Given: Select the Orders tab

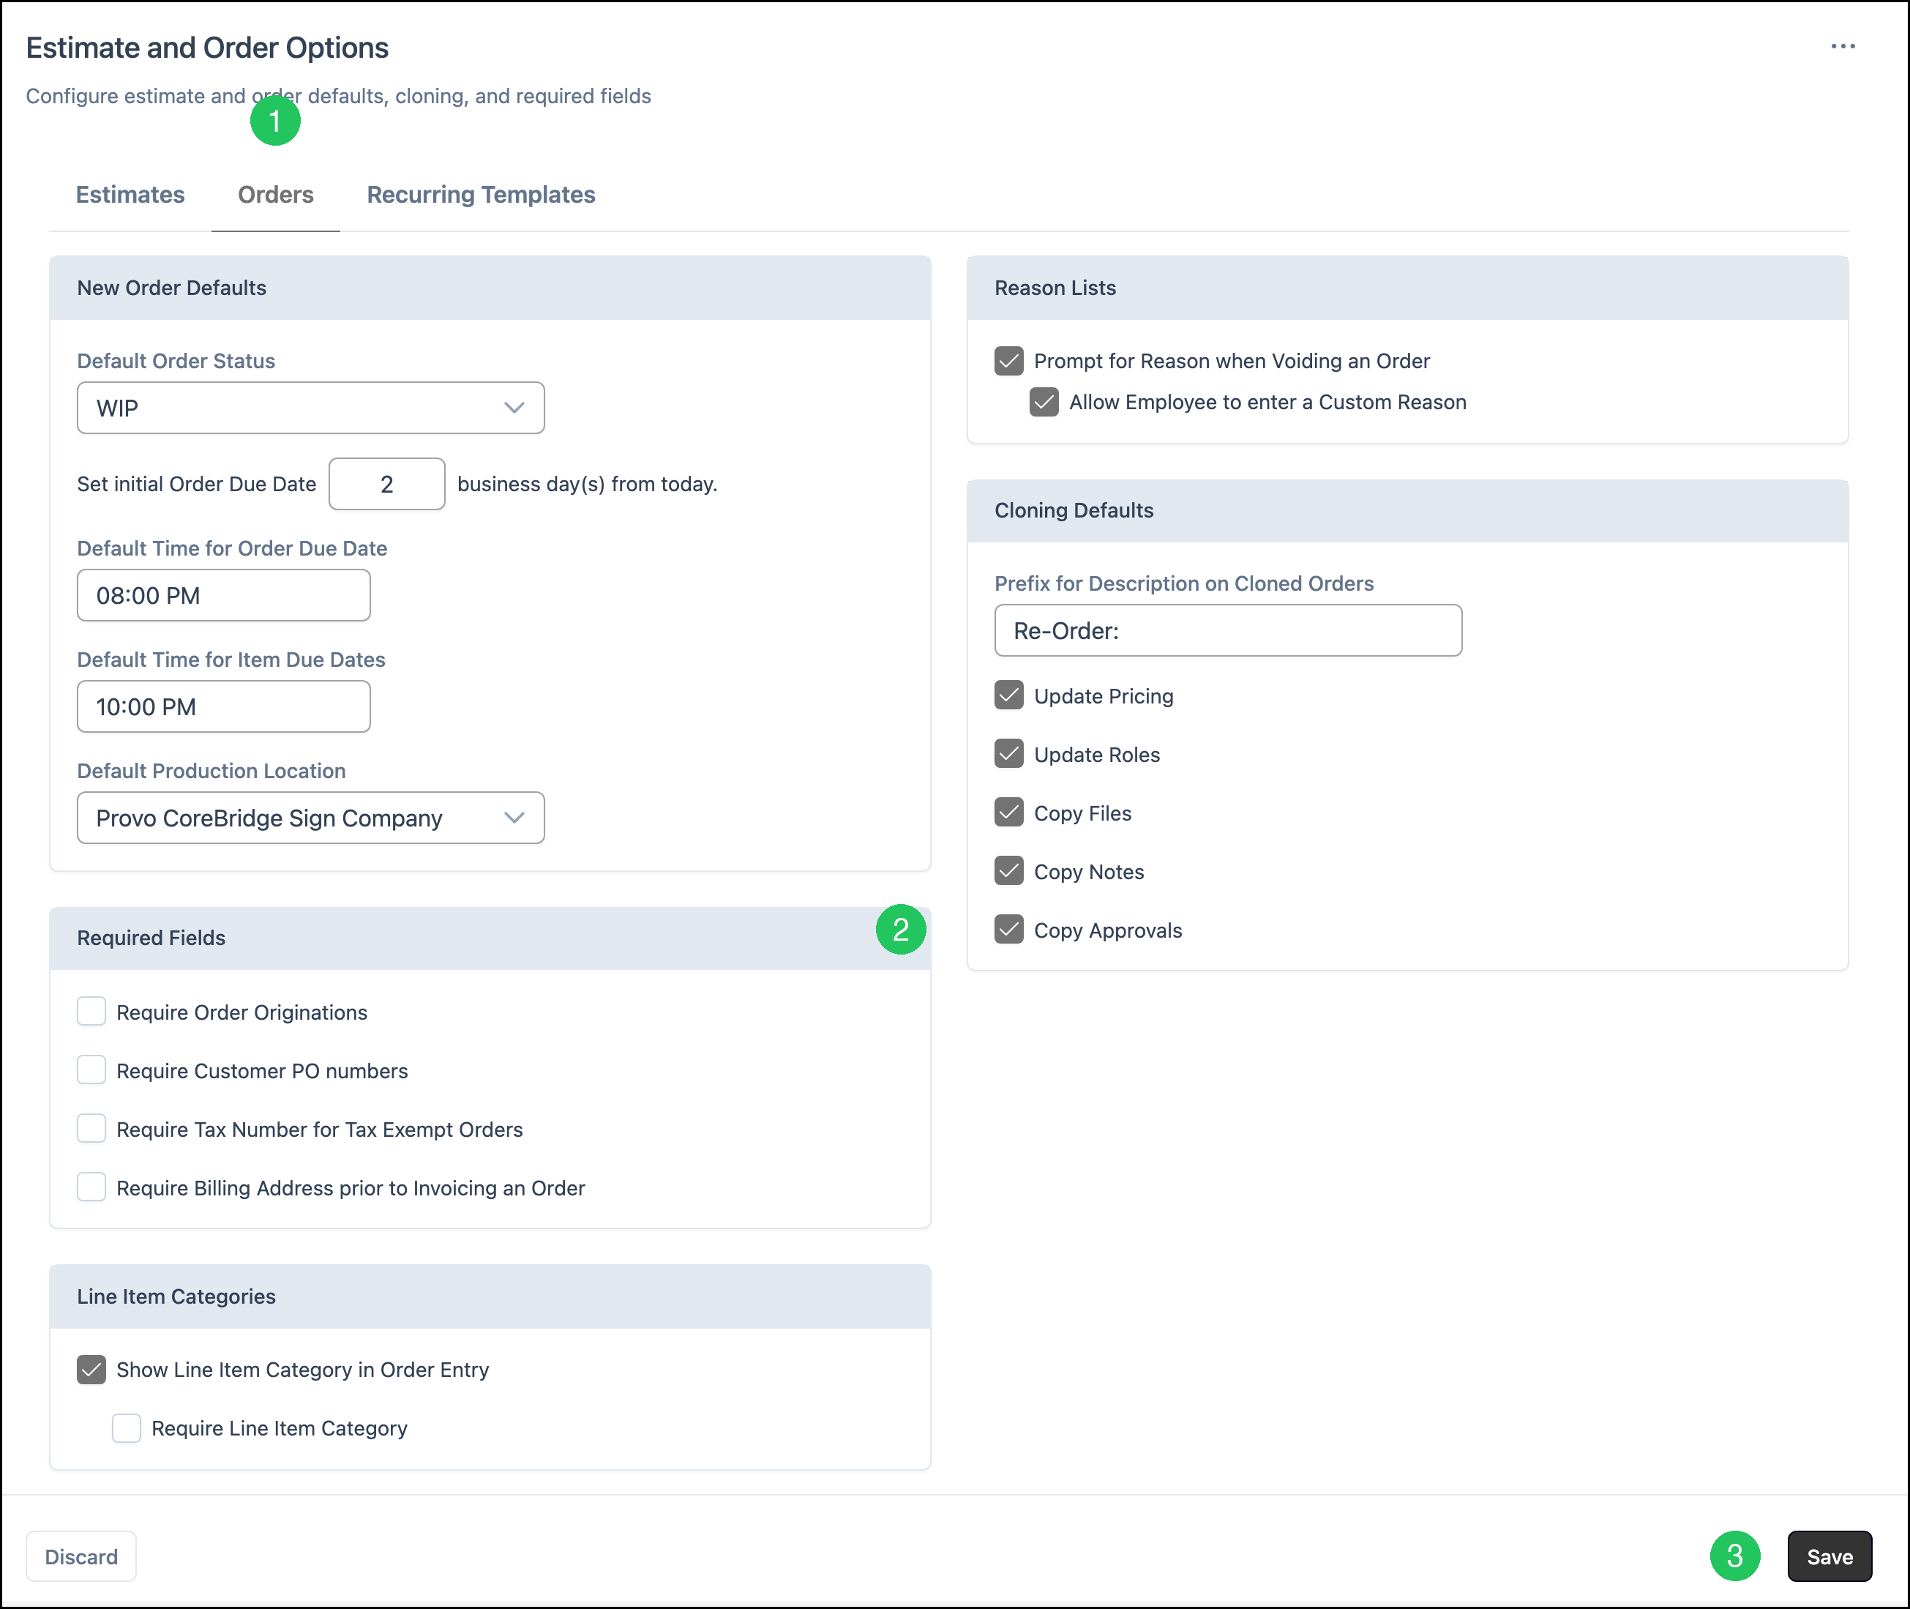Looking at the screenshot, I should (x=275, y=194).
